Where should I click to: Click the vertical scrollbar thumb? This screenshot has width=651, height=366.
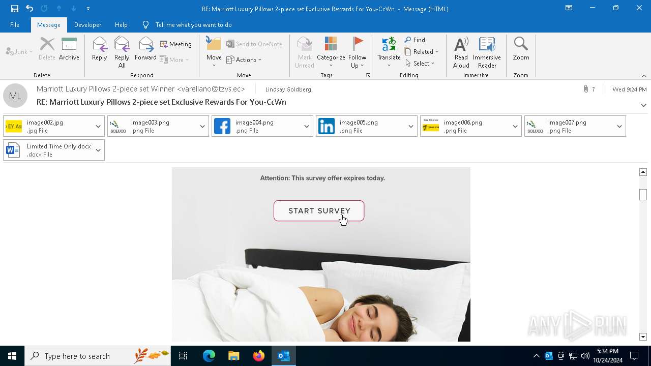point(643,195)
